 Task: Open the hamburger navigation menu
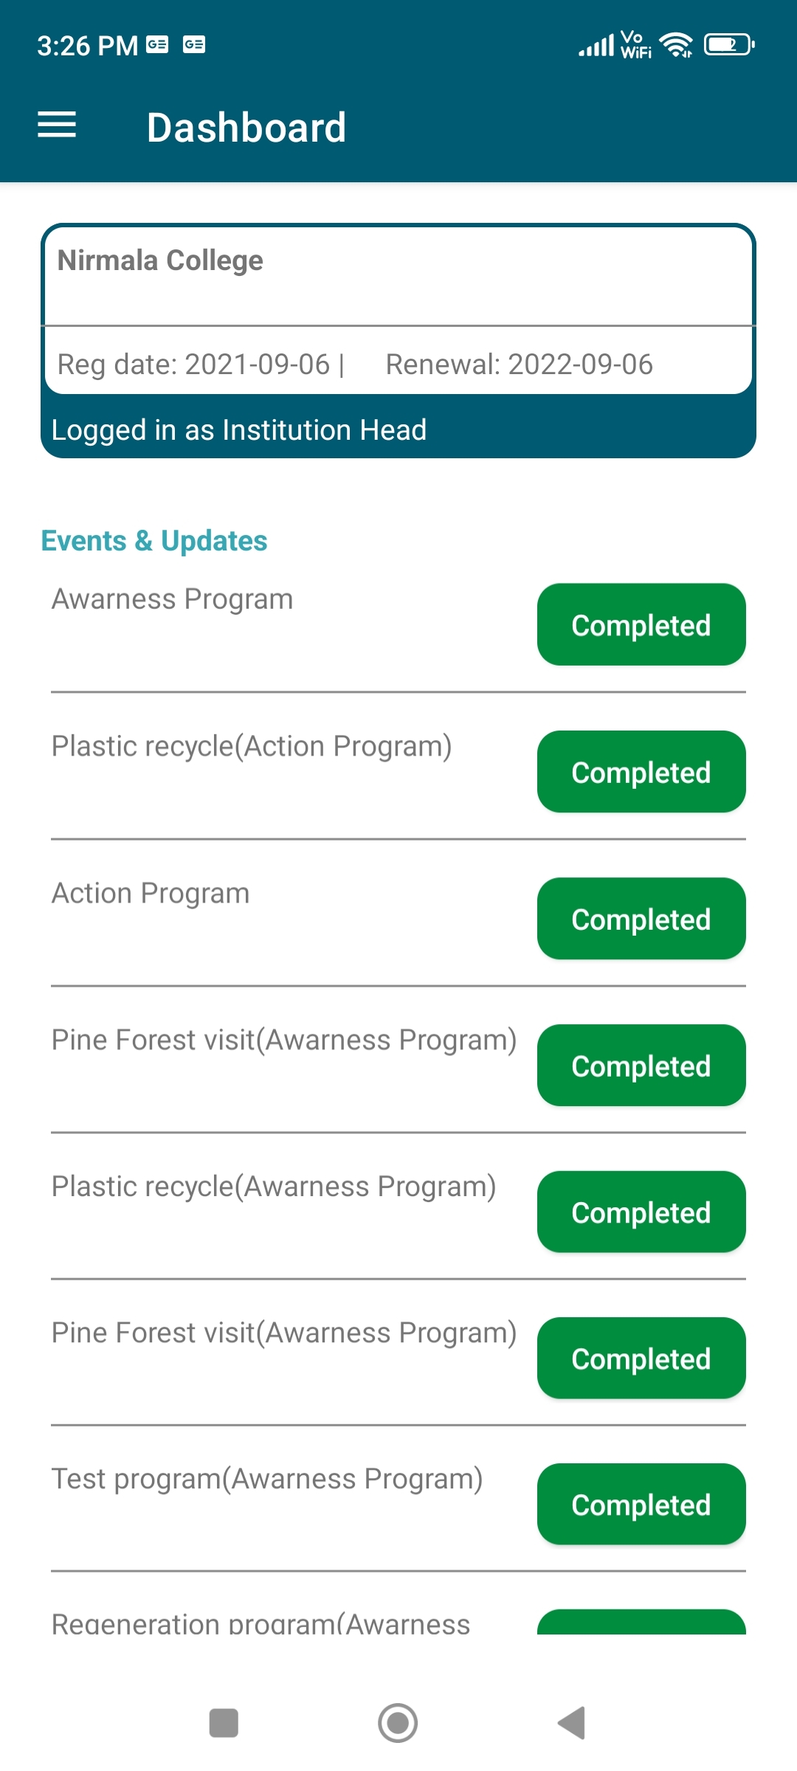tap(57, 125)
